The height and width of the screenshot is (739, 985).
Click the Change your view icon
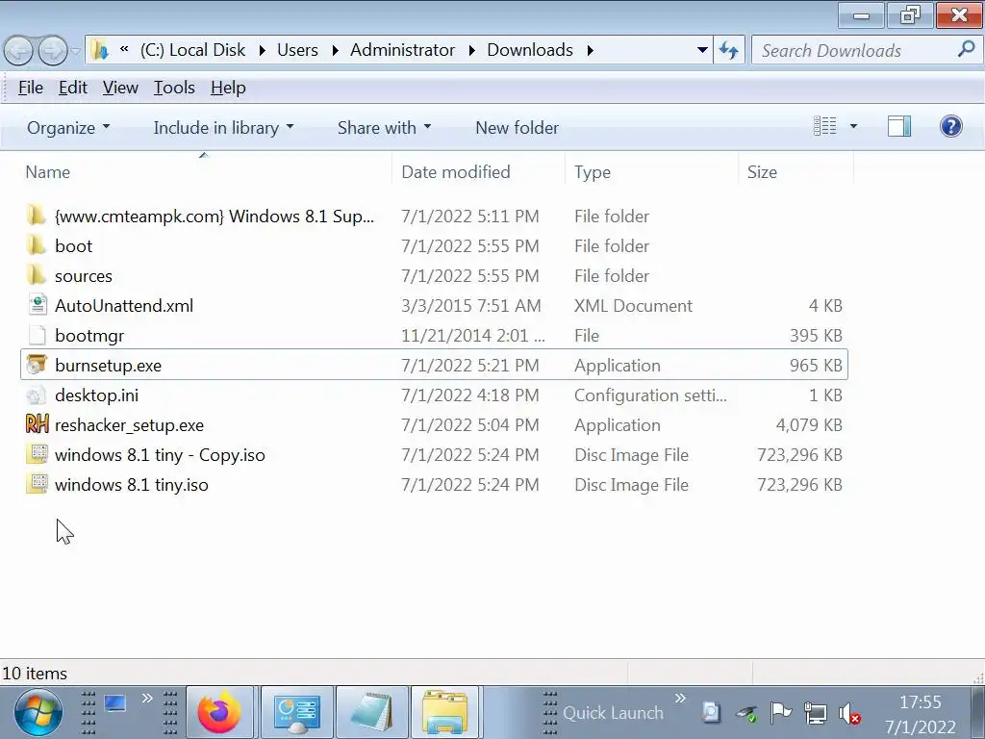click(x=824, y=126)
